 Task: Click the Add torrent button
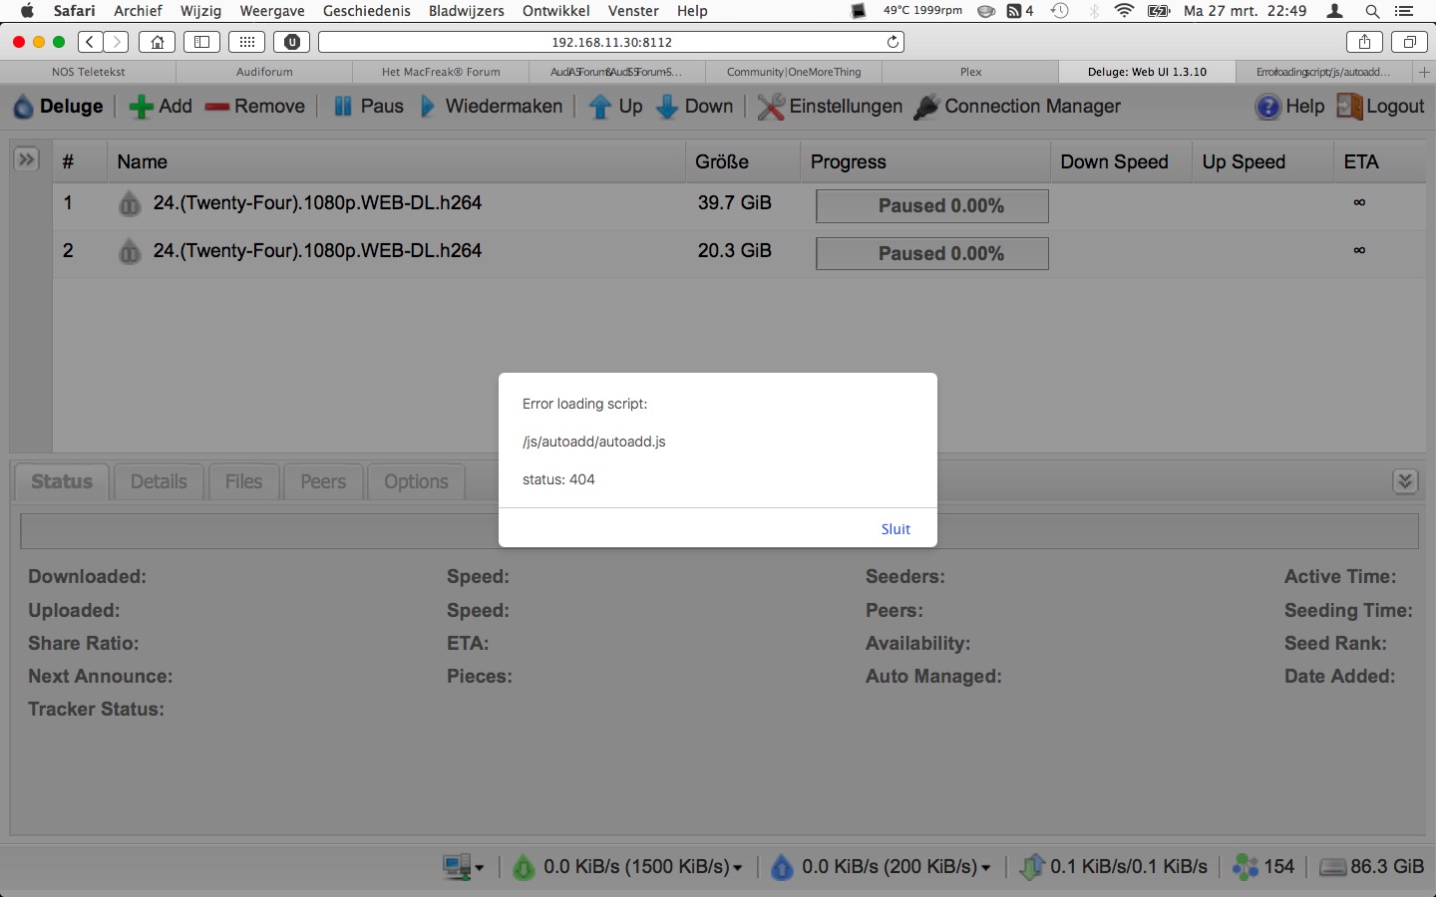[x=161, y=107]
